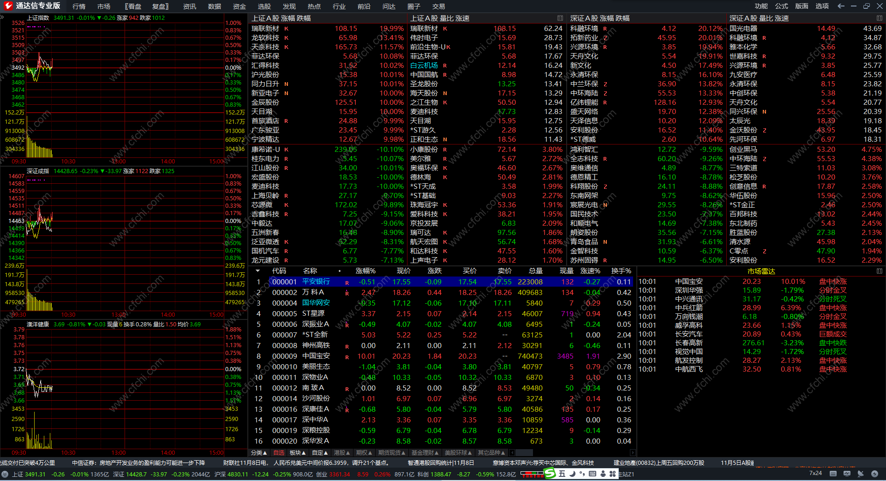Click the [看盘 复盘] mode button
886x481 pixels.
click(x=147, y=6)
